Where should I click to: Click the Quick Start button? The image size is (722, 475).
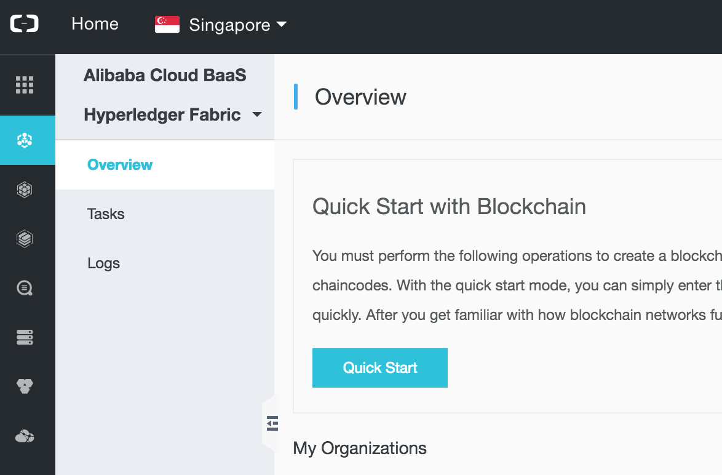(x=380, y=368)
